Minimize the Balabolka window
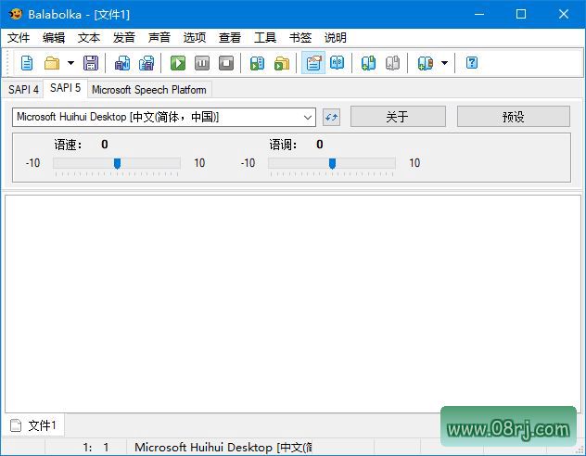 pos(479,14)
